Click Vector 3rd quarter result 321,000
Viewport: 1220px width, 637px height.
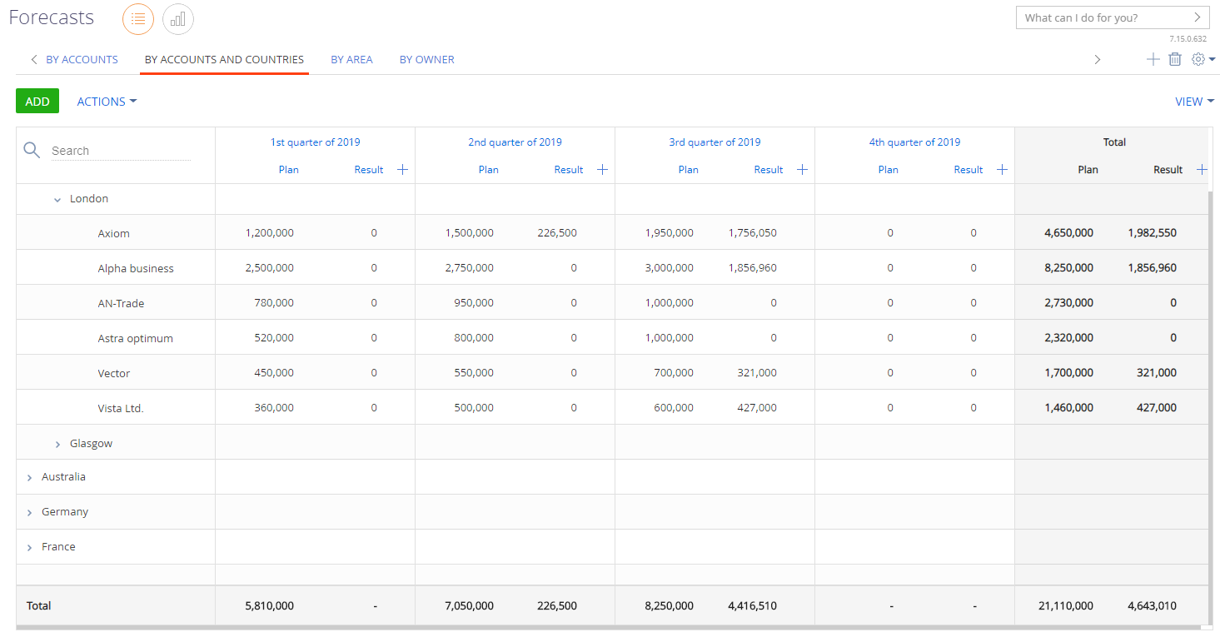click(757, 373)
